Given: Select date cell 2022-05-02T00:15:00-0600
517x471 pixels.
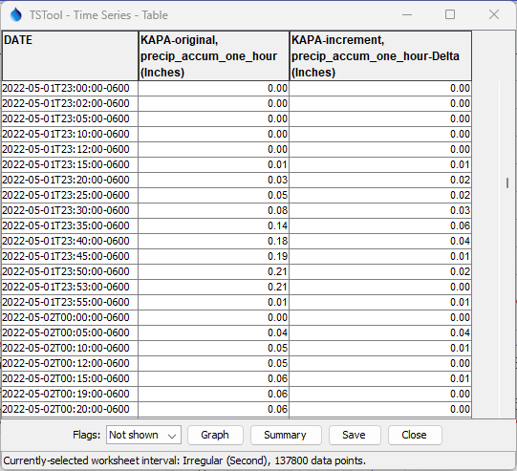Looking at the screenshot, I should pos(70,378).
